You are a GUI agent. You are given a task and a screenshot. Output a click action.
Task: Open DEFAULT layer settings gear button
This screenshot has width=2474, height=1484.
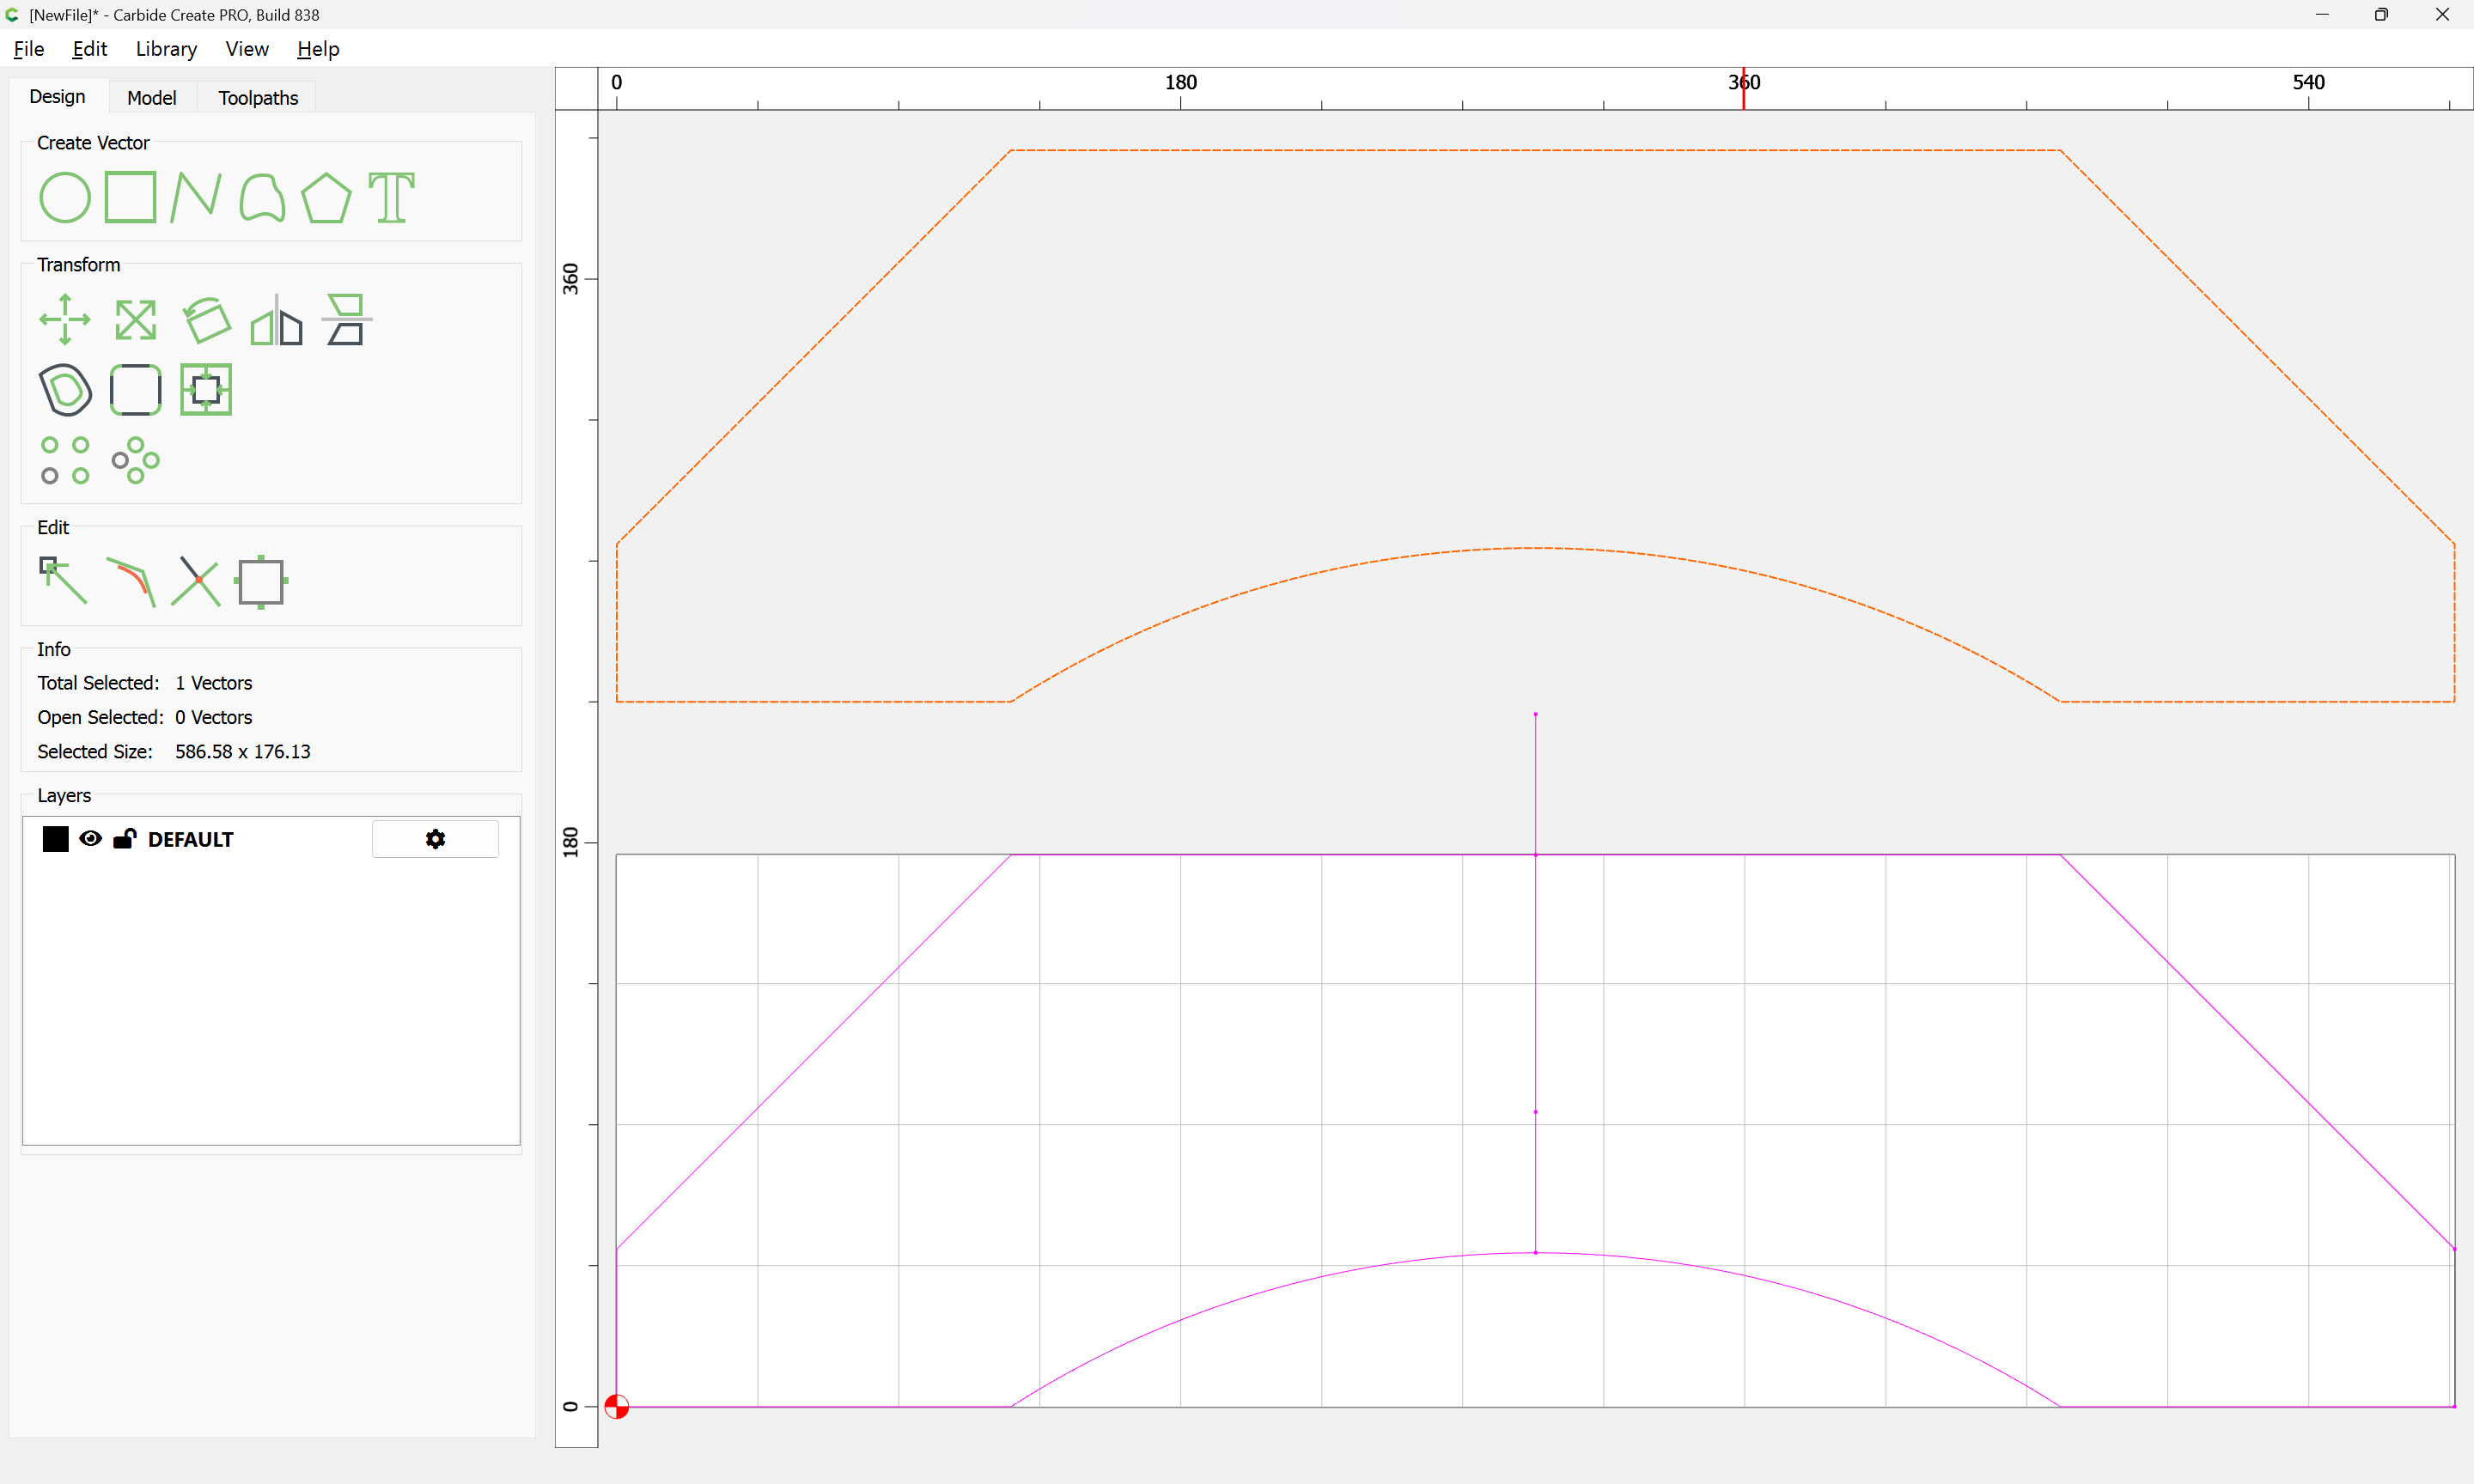(435, 839)
